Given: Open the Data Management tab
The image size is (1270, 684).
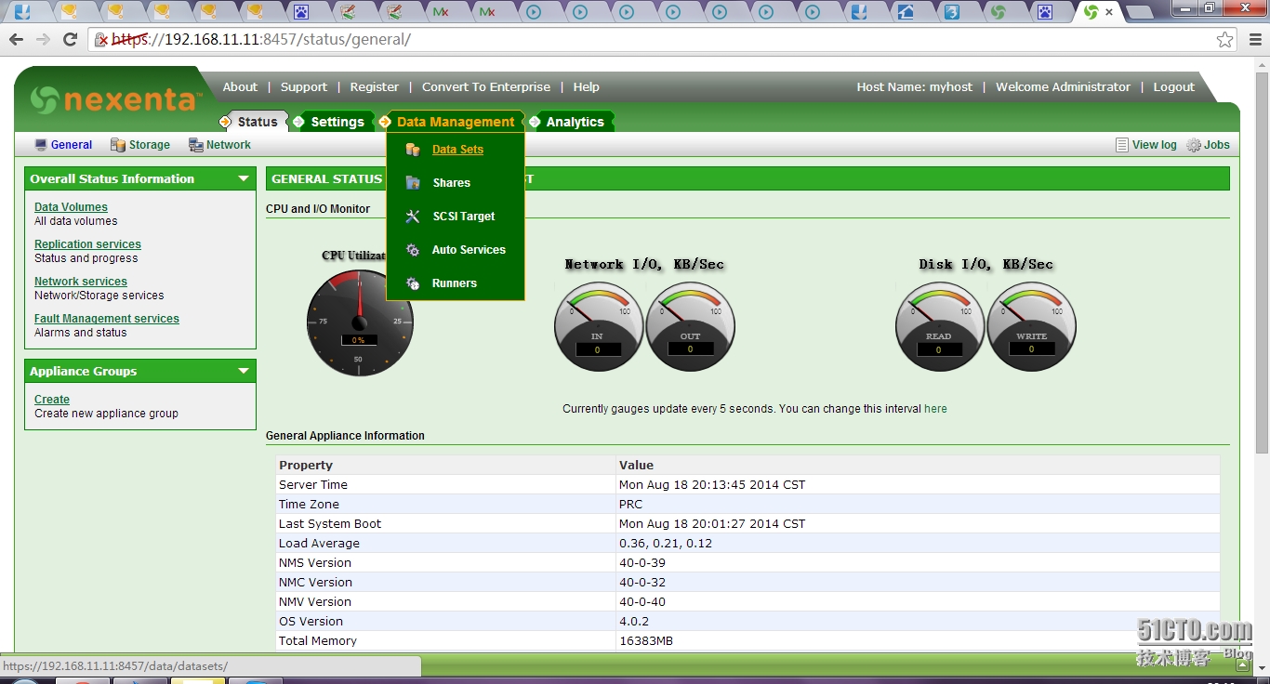Looking at the screenshot, I should [x=456, y=122].
